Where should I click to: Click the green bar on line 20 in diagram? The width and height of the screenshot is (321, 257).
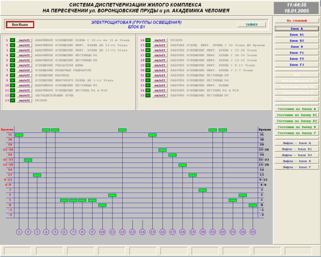202,190
